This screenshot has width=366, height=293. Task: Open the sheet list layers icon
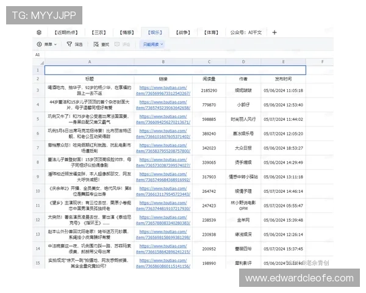[x=39, y=32]
